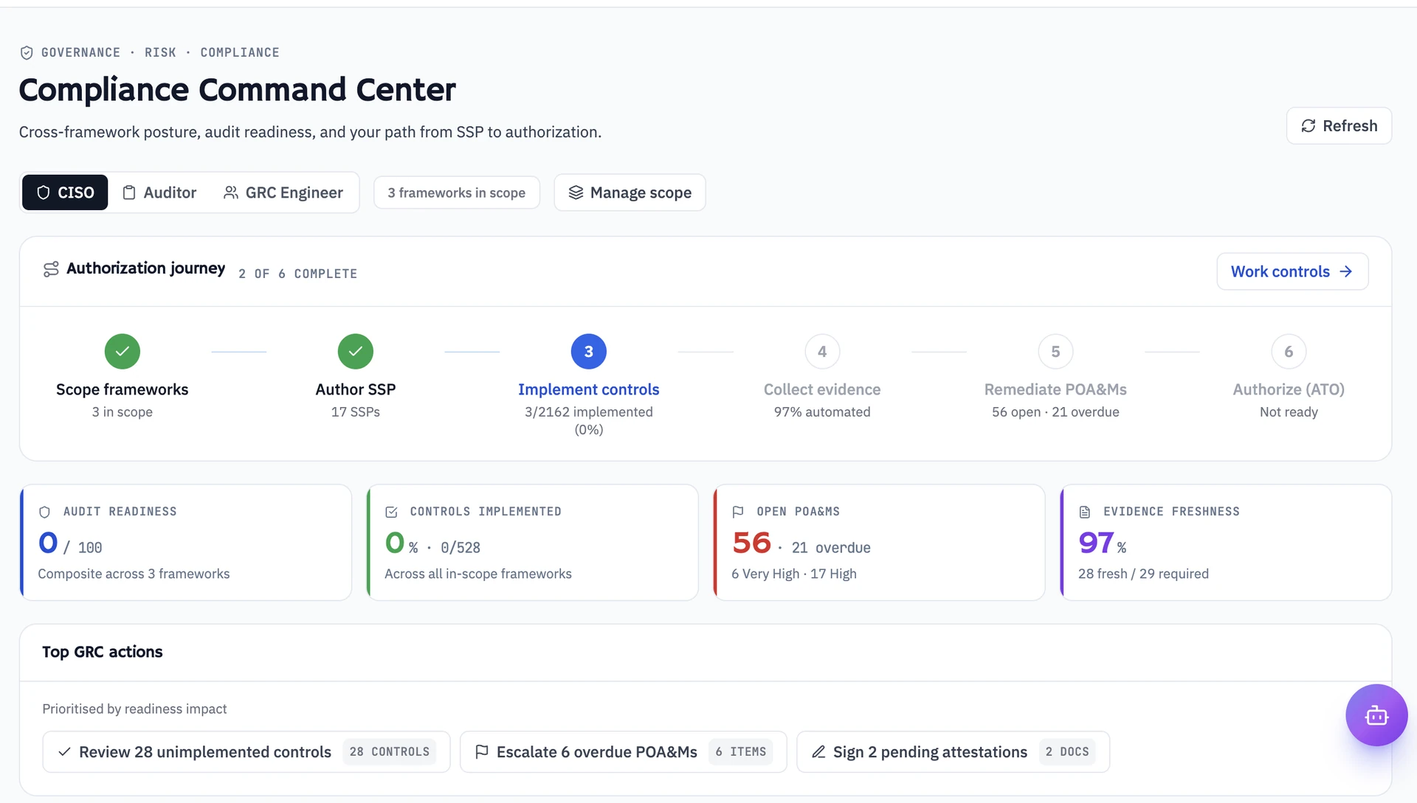Click the 97% automated step text
Image resolution: width=1417 pixels, height=803 pixels.
pos(822,412)
